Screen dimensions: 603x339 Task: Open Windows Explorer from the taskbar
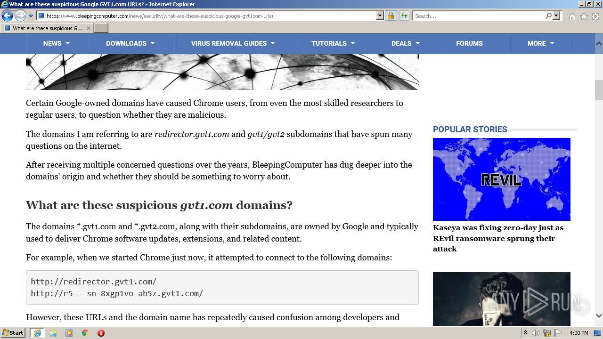tap(53, 333)
